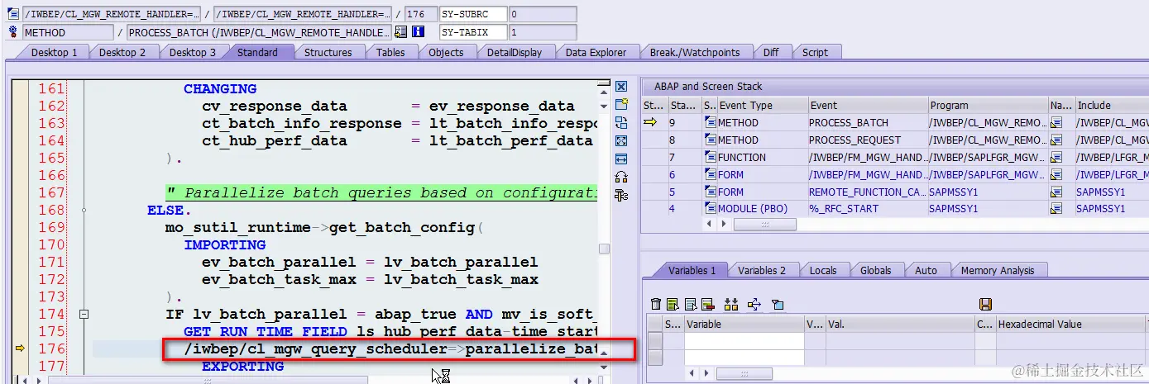This screenshot has width=1149, height=384.
Task: Switch to the Variables 2 tab
Action: (x=761, y=270)
